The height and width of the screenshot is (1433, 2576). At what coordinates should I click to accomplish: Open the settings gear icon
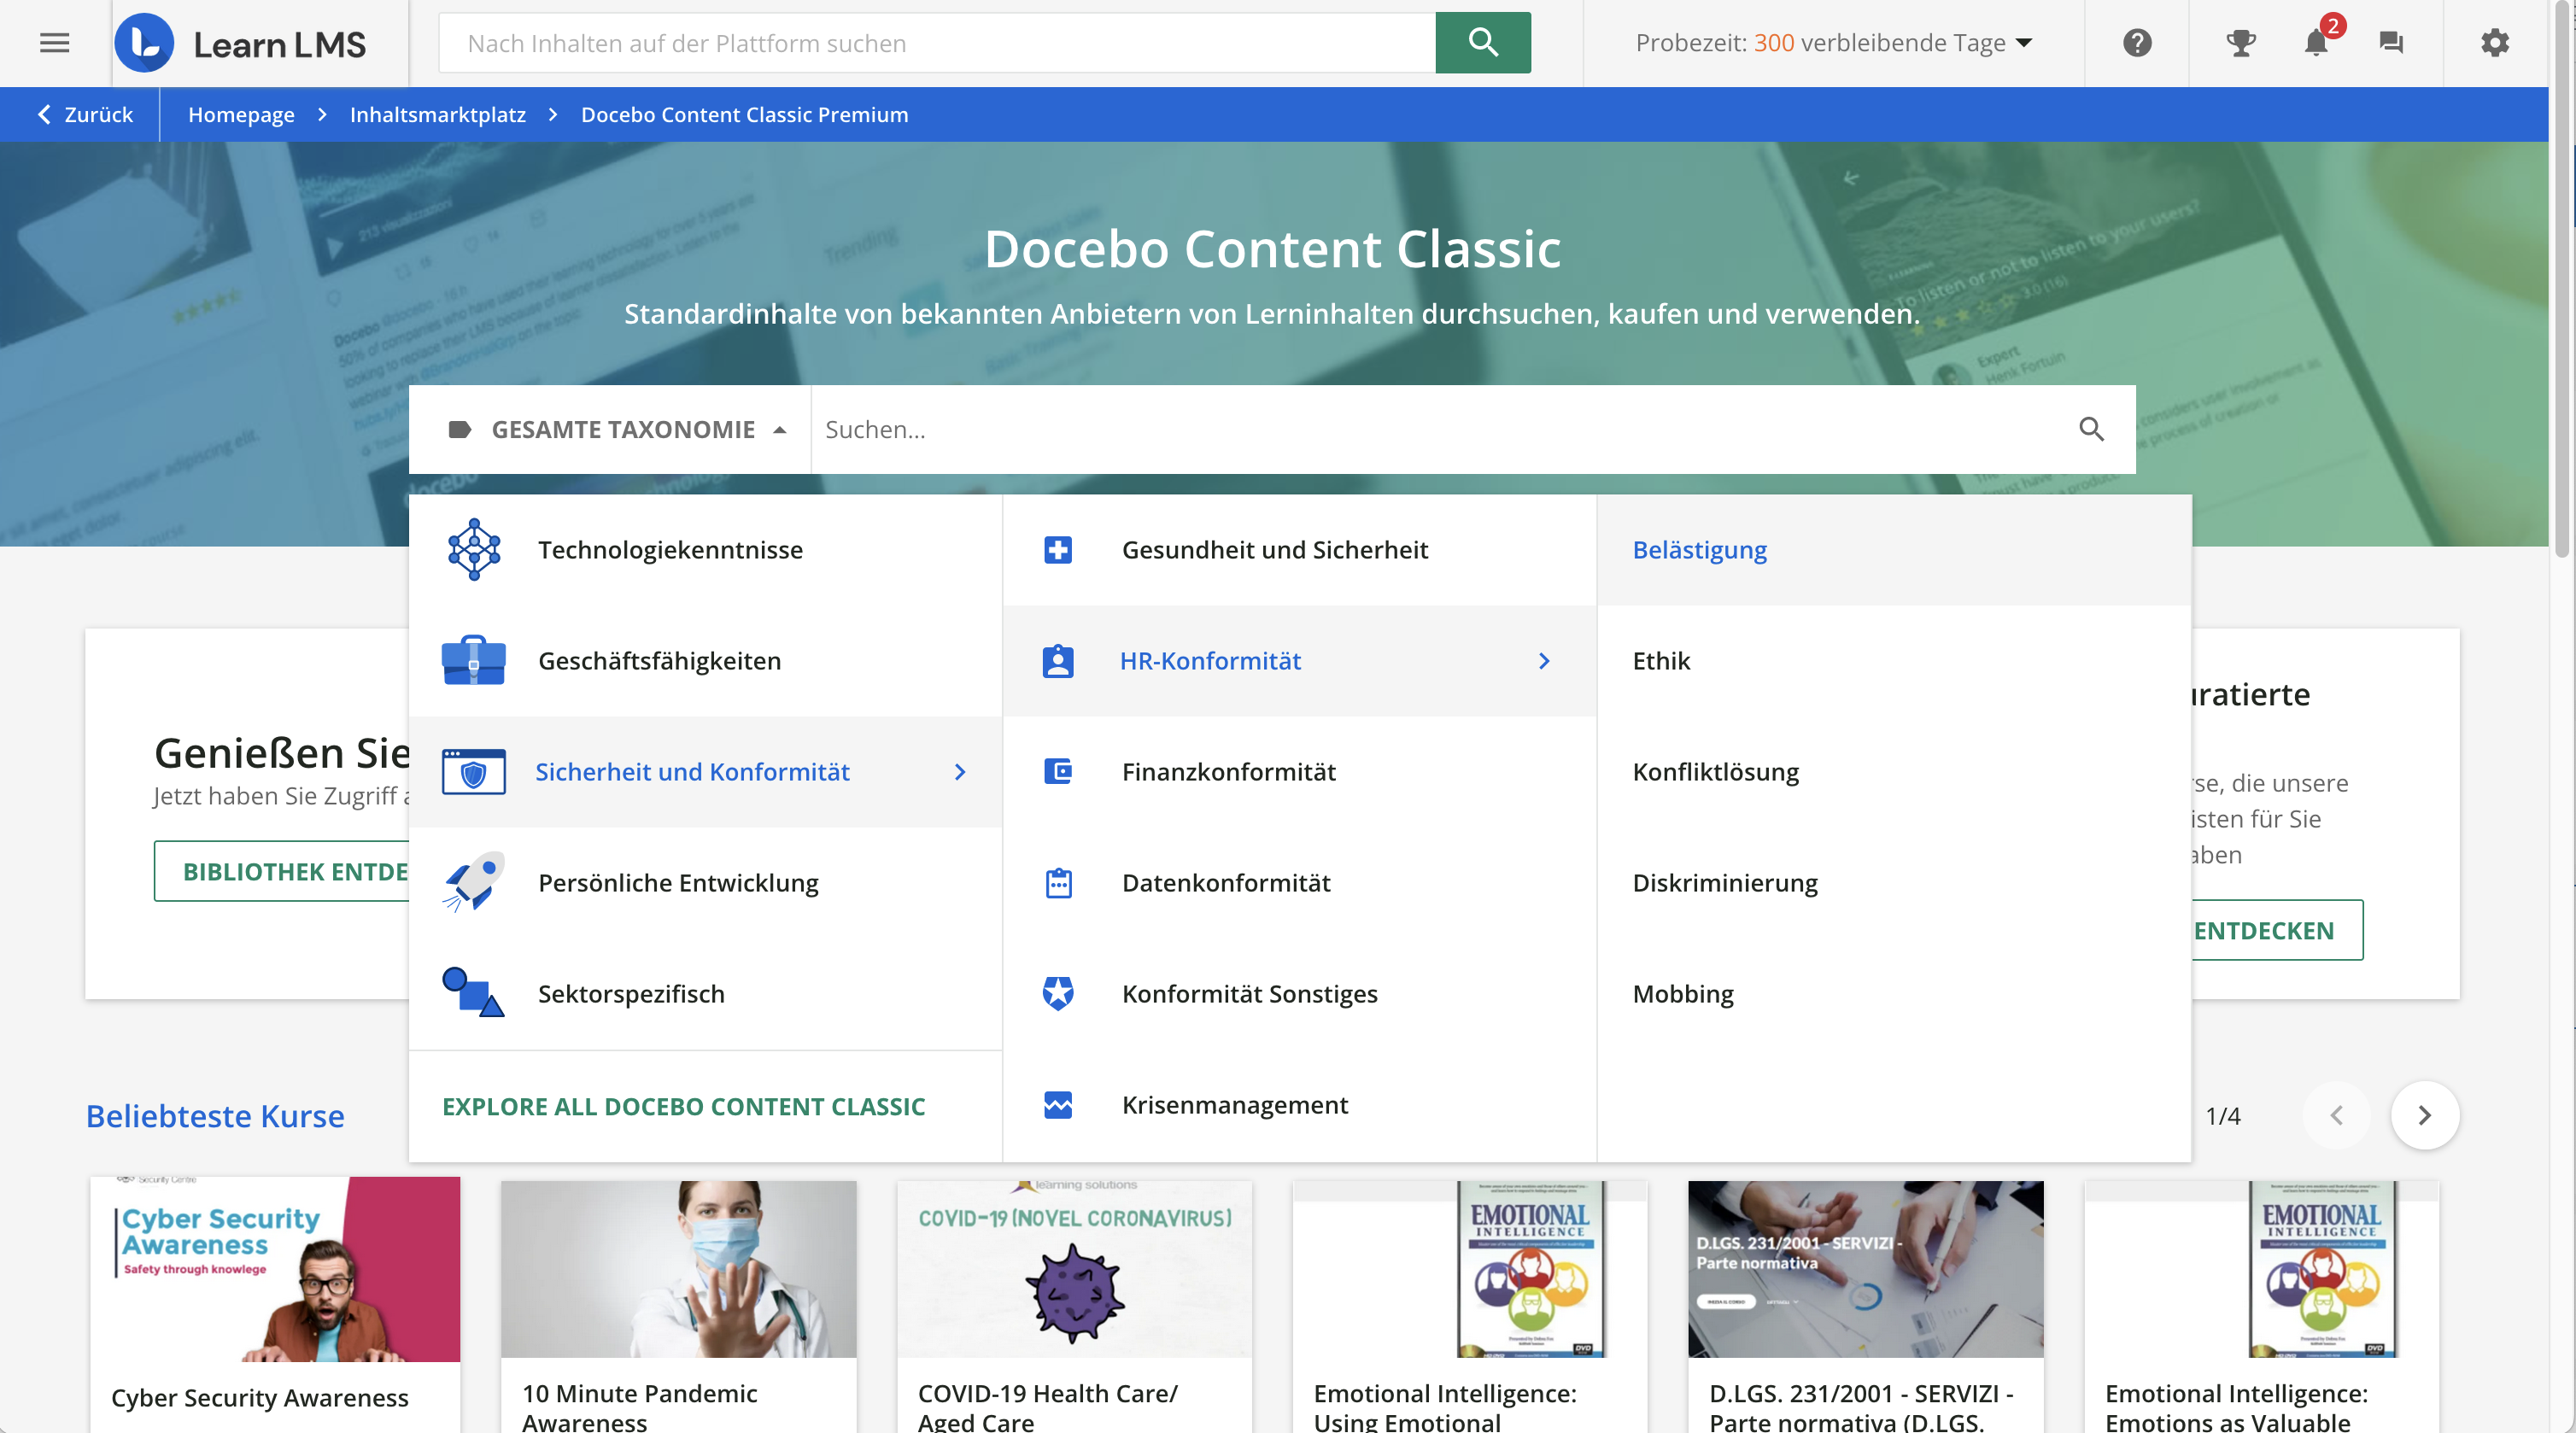point(2495,43)
